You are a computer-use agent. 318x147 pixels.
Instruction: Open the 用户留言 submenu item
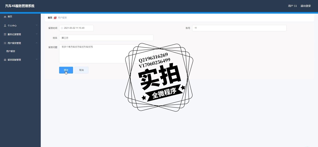11,51
